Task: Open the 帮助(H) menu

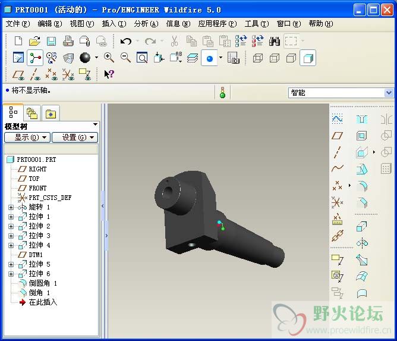Action: pyautogui.click(x=321, y=24)
